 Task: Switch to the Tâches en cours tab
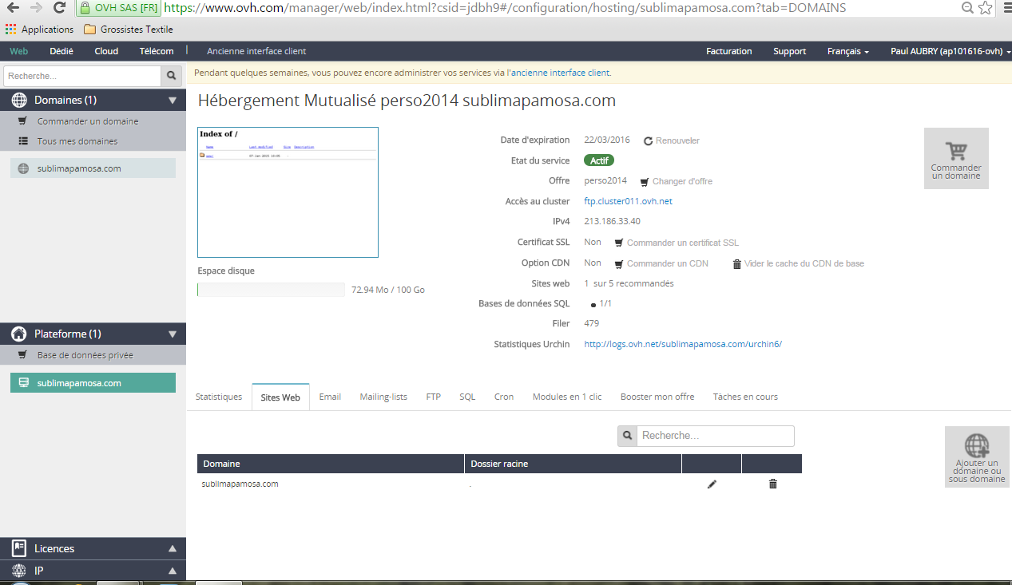pyautogui.click(x=745, y=397)
